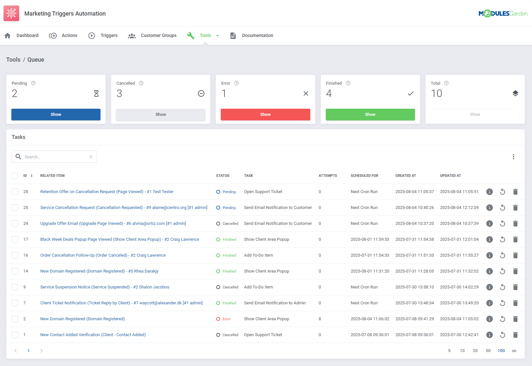Check the checkbox for task 25
This screenshot has width=532, height=366.
click(x=15, y=207)
